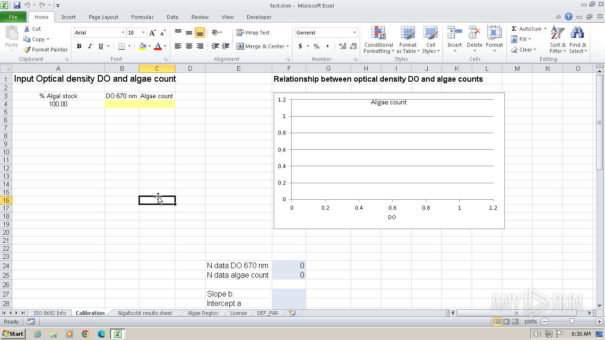Apply the Fill Color paint bucket

[x=142, y=46]
